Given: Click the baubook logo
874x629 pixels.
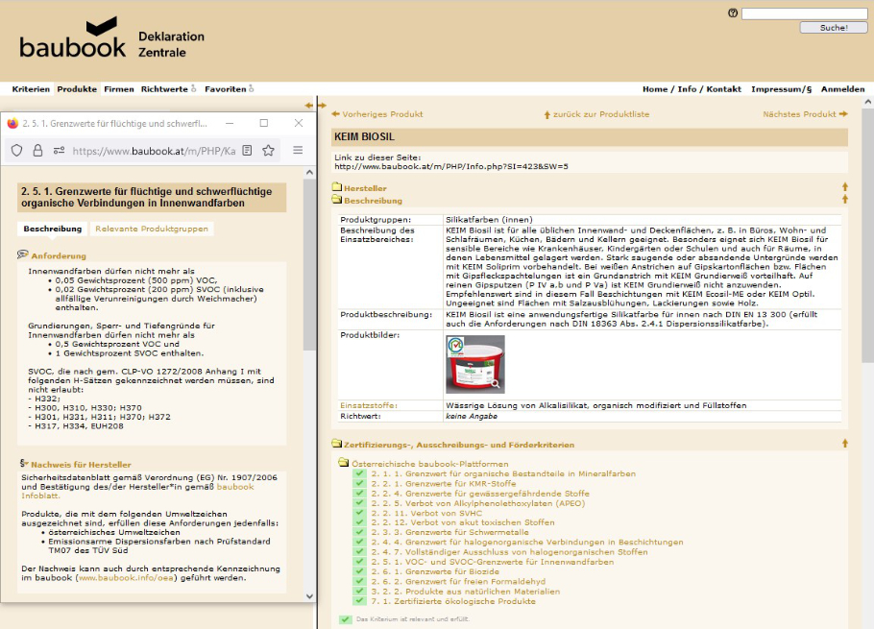Looking at the screenshot, I should (x=73, y=38).
